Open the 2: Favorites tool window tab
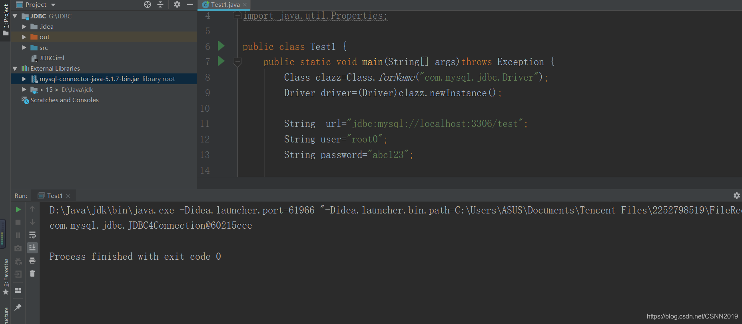 (6, 276)
